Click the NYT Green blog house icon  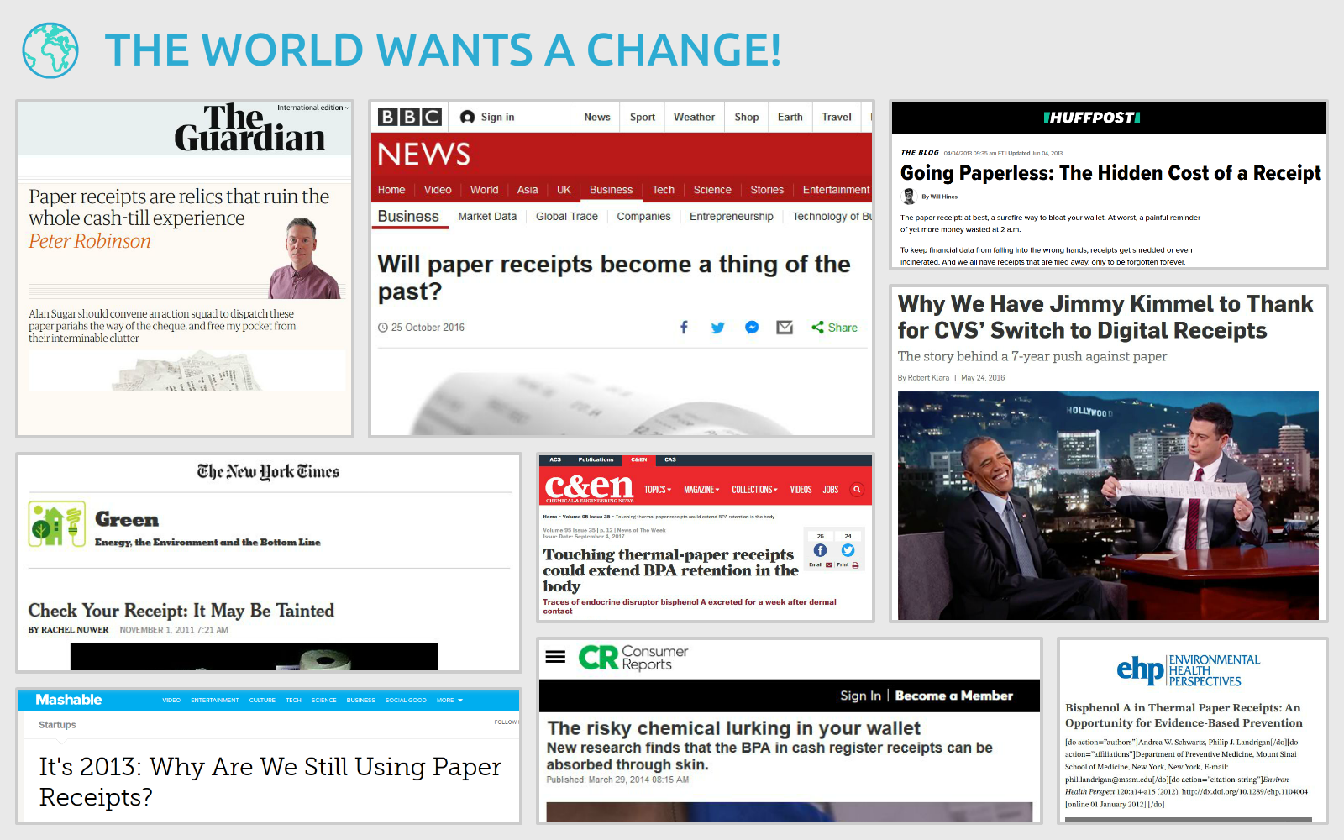point(57,524)
